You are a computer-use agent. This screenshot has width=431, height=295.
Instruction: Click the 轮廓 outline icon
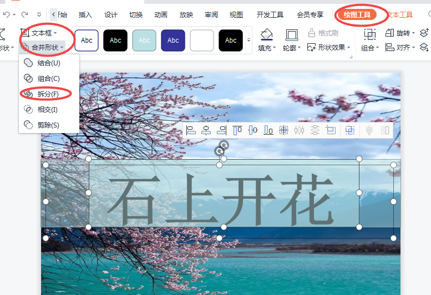(291, 34)
